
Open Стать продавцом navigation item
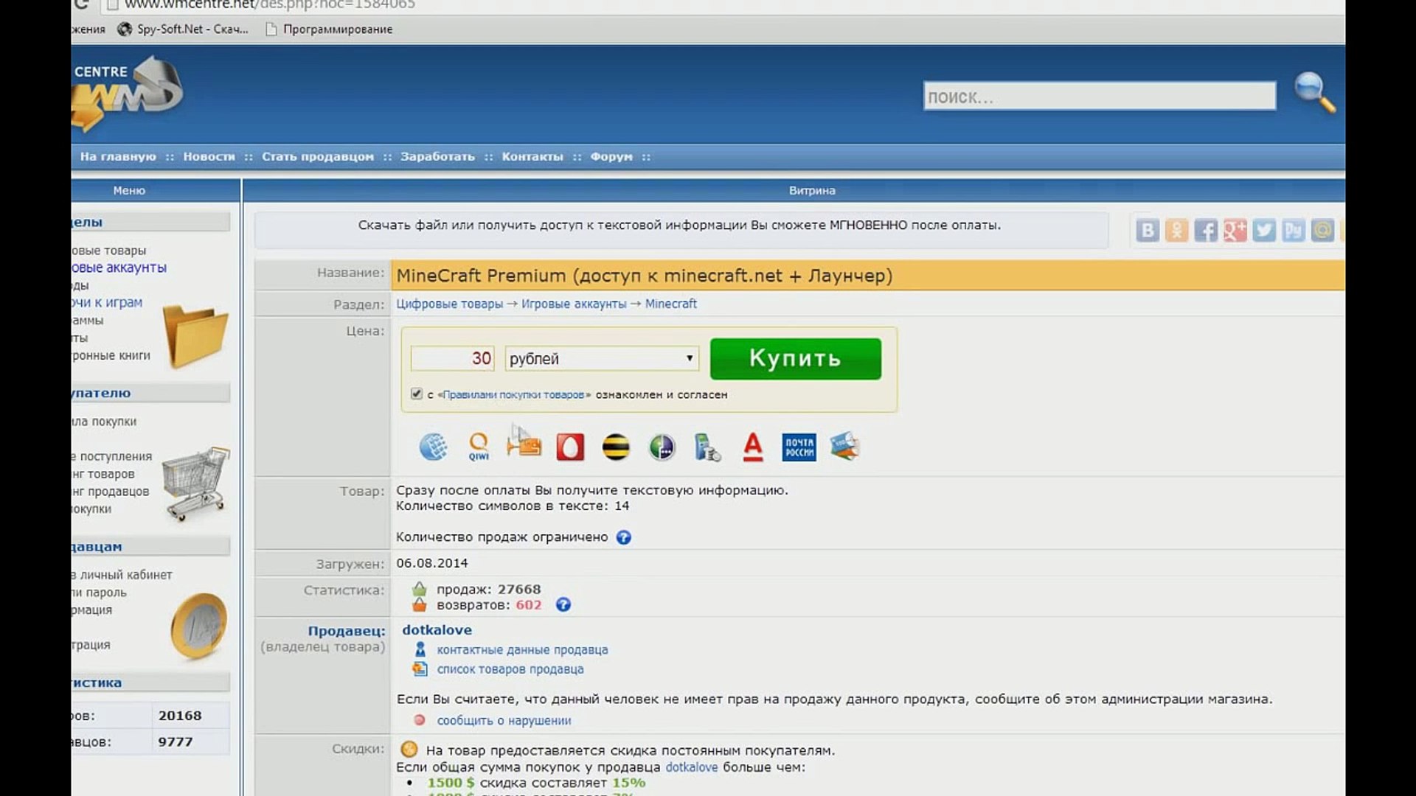318,156
